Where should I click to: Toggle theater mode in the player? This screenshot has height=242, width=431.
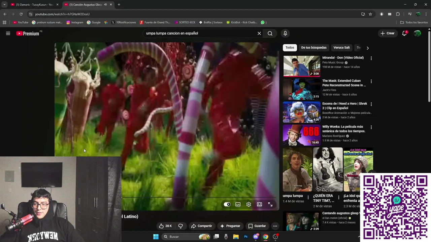260,204
